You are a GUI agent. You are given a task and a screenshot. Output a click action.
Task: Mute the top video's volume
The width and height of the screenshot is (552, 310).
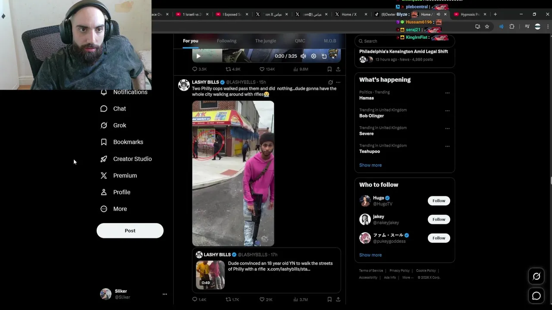click(x=303, y=56)
